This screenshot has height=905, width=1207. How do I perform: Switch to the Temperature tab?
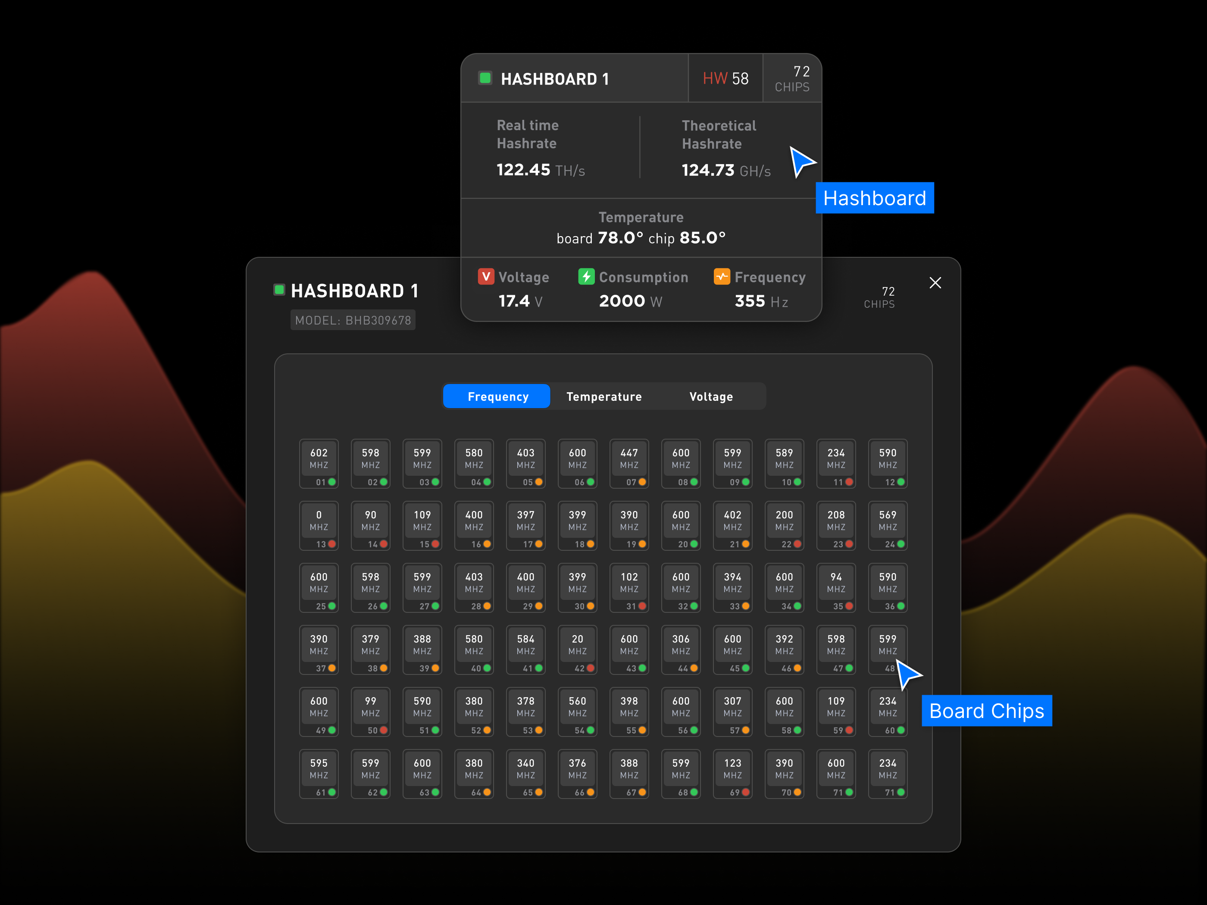click(x=605, y=396)
